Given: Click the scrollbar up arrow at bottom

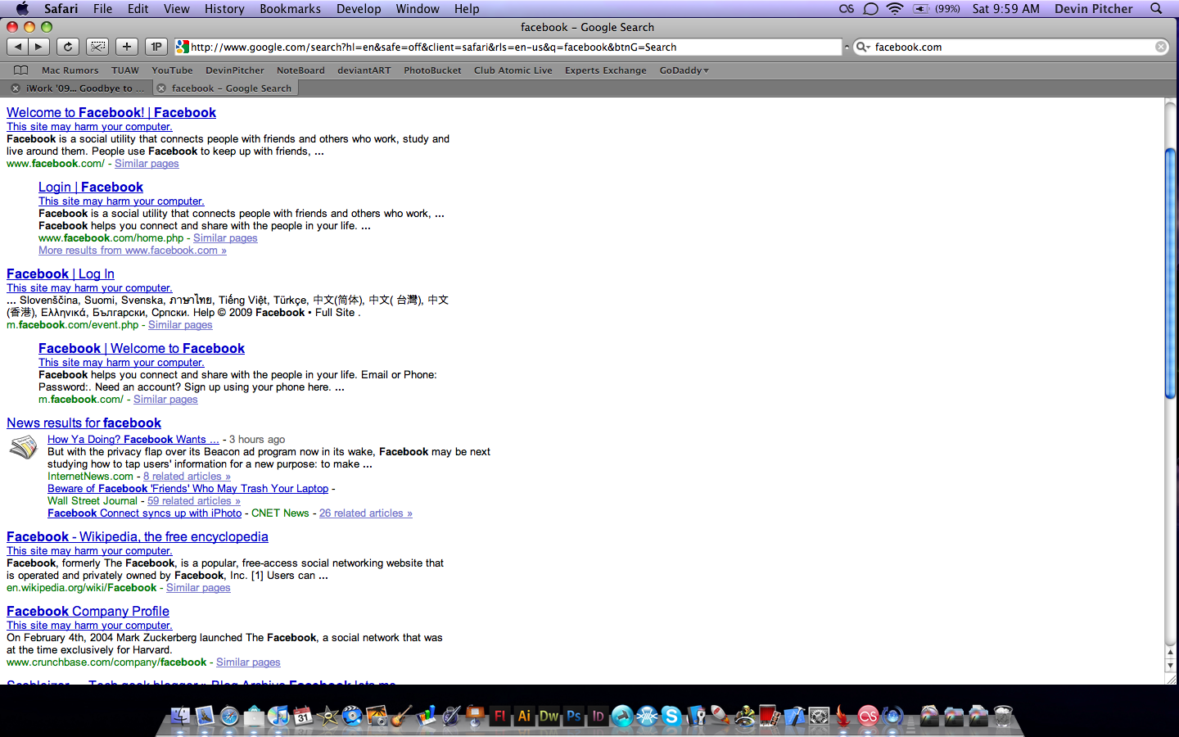Looking at the screenshot, I should click(1171, 652).
